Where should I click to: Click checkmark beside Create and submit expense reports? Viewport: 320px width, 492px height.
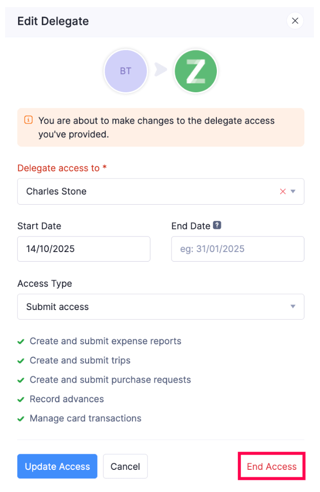(21, 341)
